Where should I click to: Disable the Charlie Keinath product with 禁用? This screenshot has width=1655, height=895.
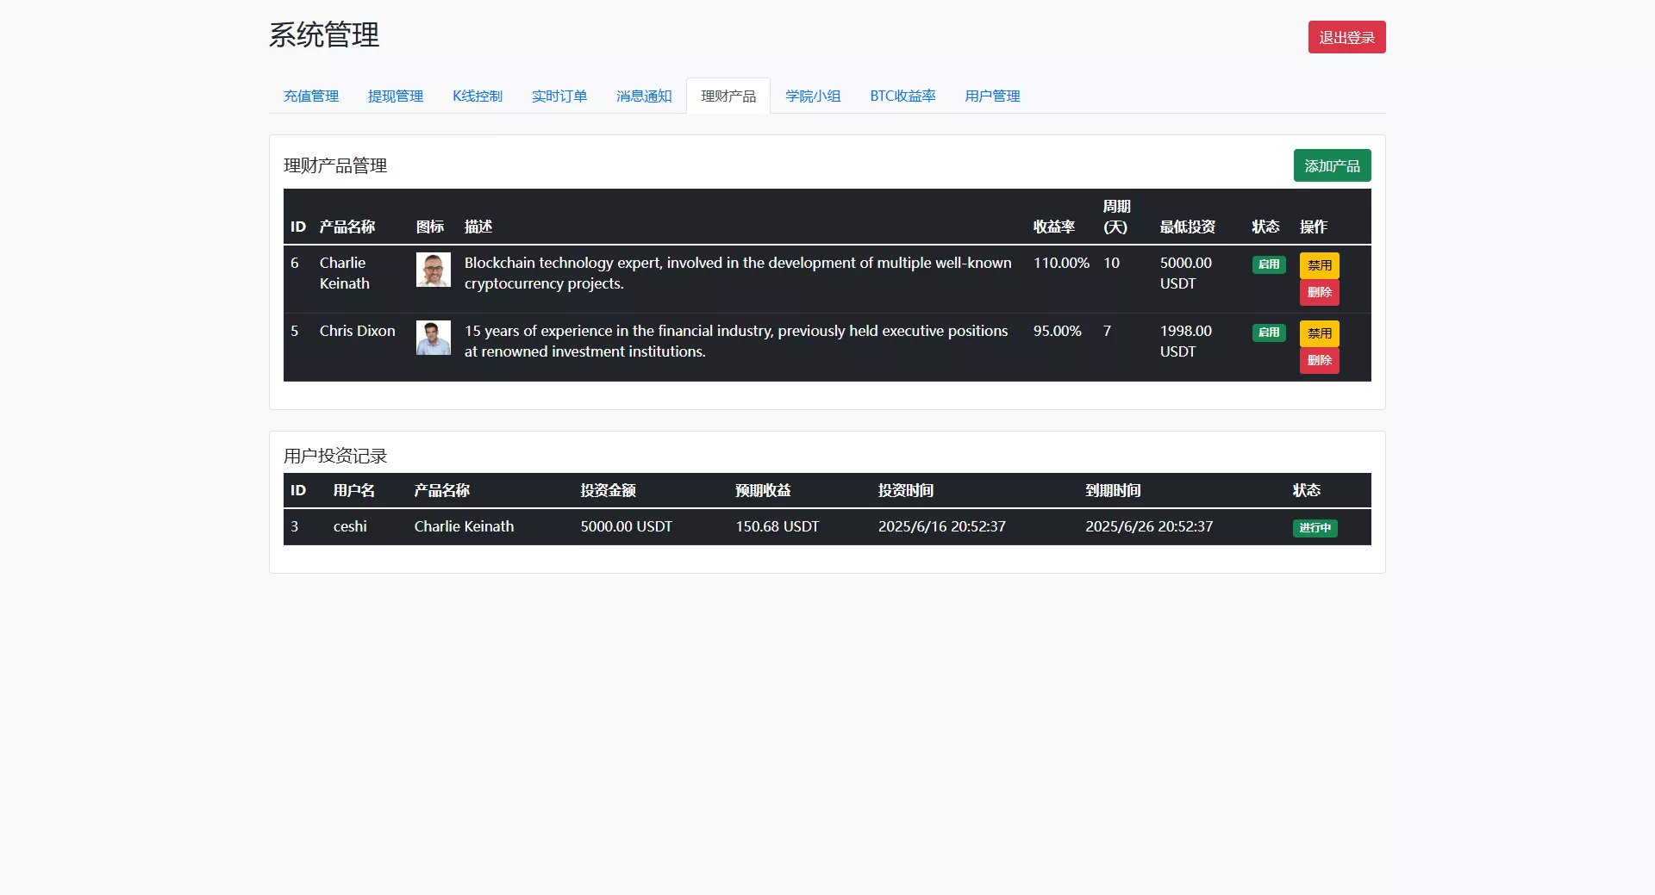point(1319,265)
